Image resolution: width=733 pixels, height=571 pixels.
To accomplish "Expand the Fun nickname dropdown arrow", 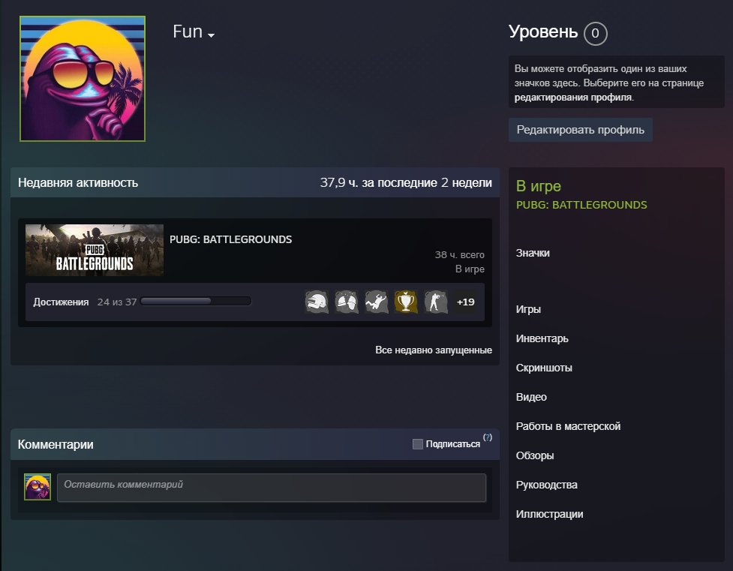I will point(211,35).
